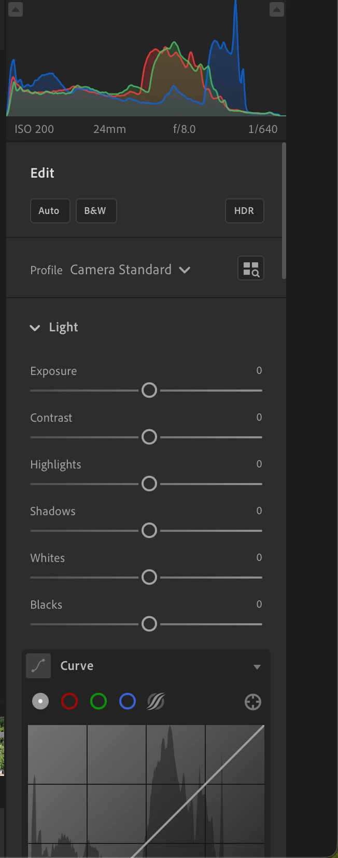Select the blue channel curve circle
Viewport: 338px width, 858px height.
pyautogui.click(x=128, y=702)
